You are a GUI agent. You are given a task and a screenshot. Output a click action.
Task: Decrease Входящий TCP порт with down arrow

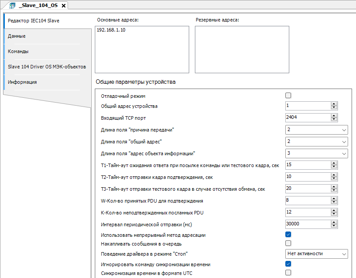334,119
